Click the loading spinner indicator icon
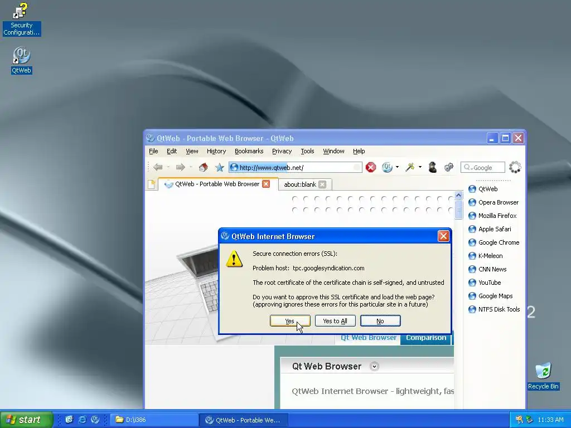 (x=515, y=167)
